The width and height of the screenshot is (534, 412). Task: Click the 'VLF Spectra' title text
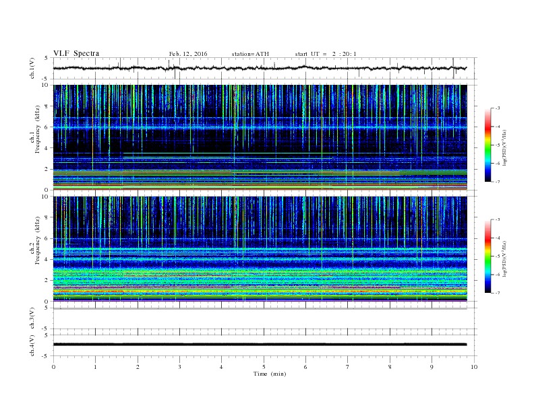pyautogui.click(x=76, y=53)
